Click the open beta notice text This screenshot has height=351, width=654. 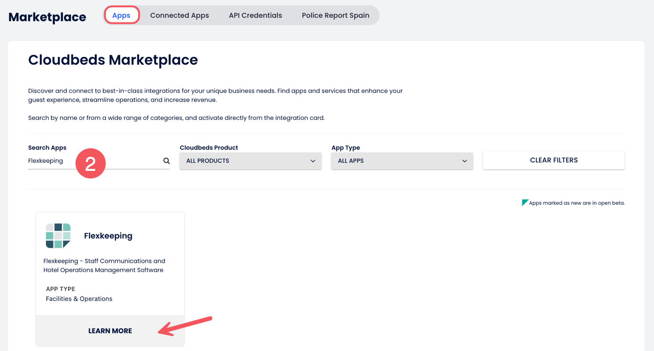coord(576,203)
